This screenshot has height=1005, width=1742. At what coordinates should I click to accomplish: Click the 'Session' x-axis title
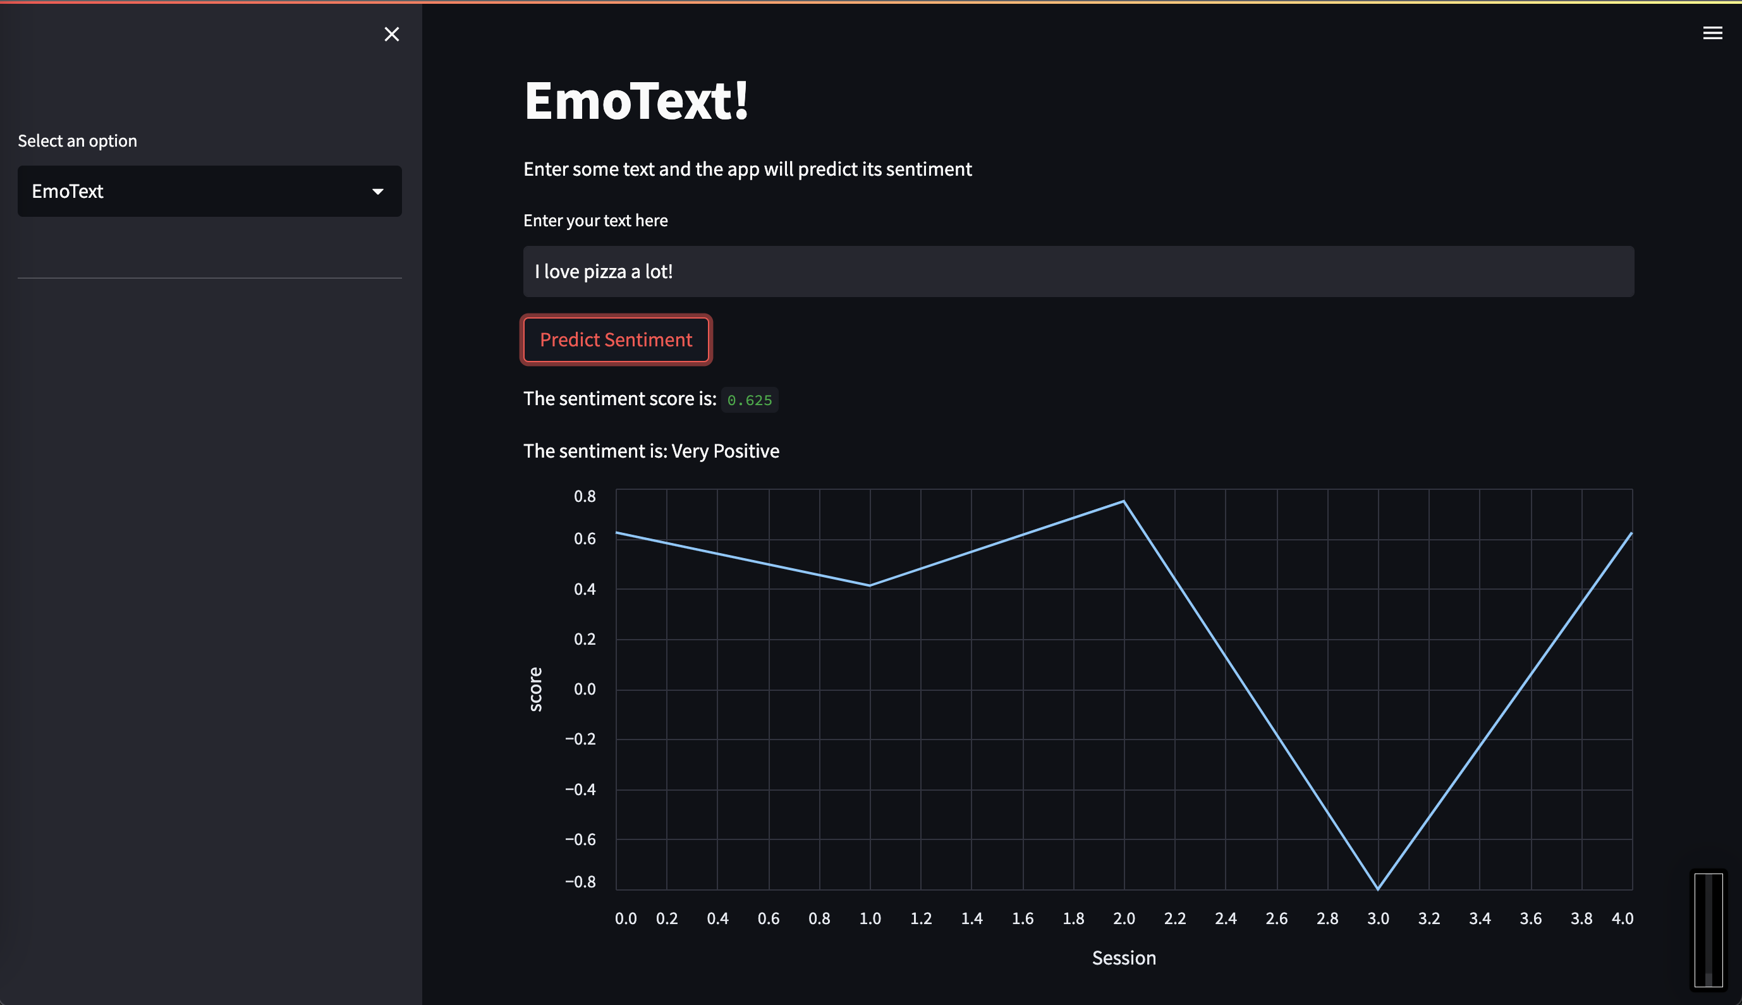(x=1123, y=958)
